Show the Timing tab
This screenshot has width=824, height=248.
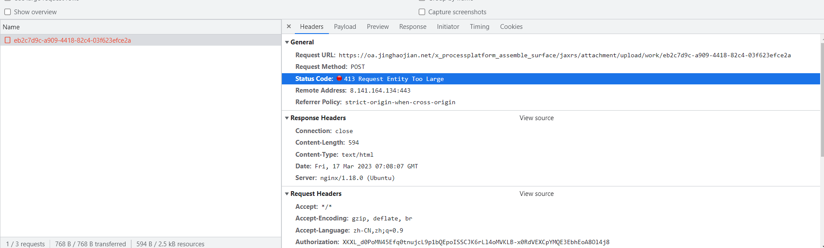pyautogui.click(x=480, y=27)
